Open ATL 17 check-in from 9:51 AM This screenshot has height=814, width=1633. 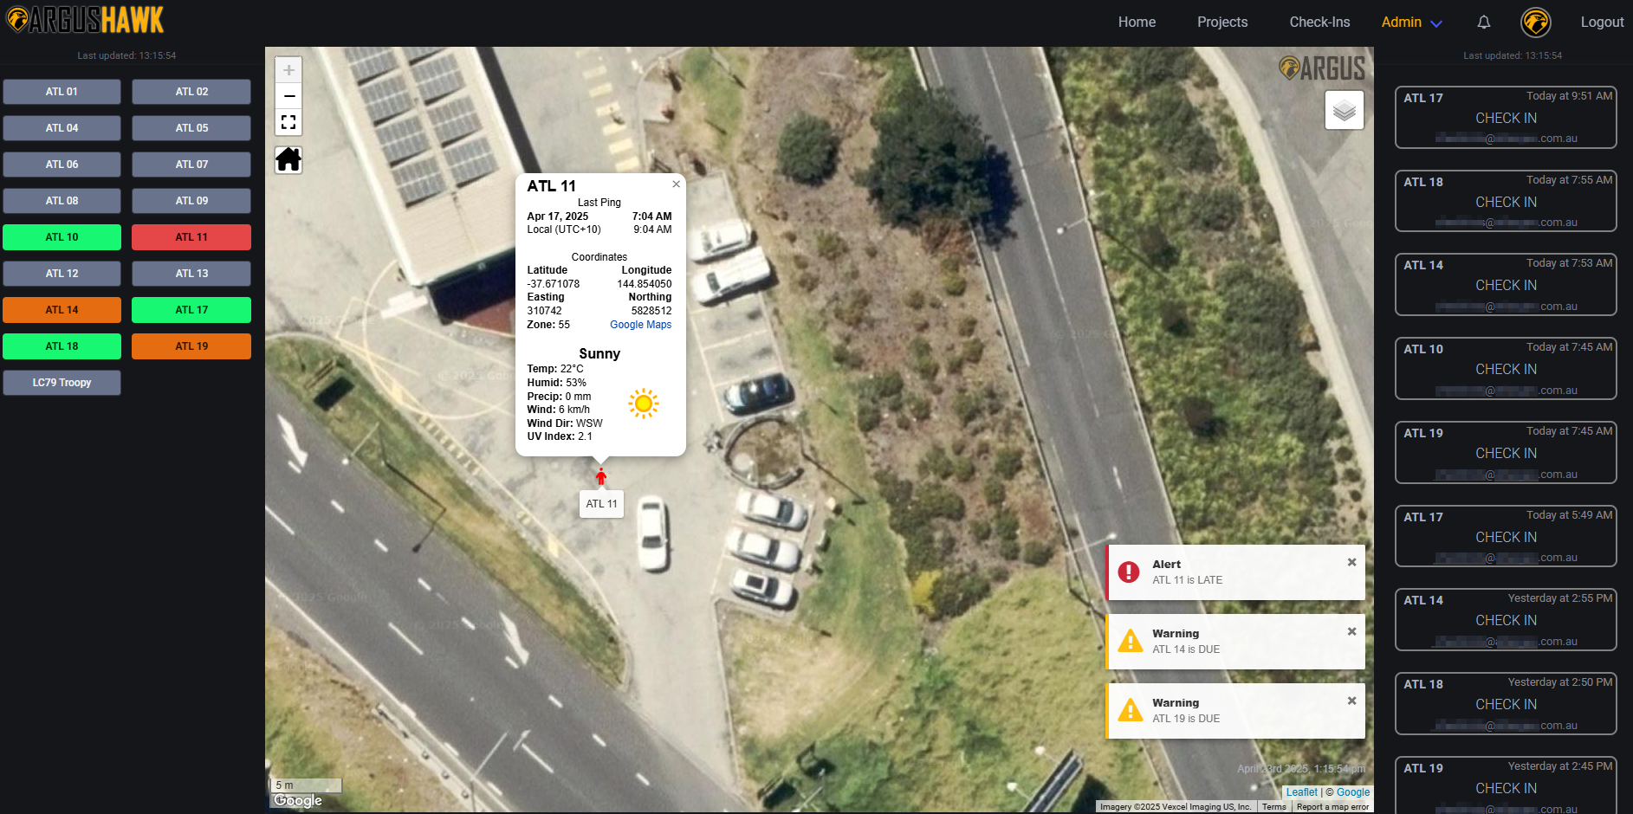[x=1505, y=118]
